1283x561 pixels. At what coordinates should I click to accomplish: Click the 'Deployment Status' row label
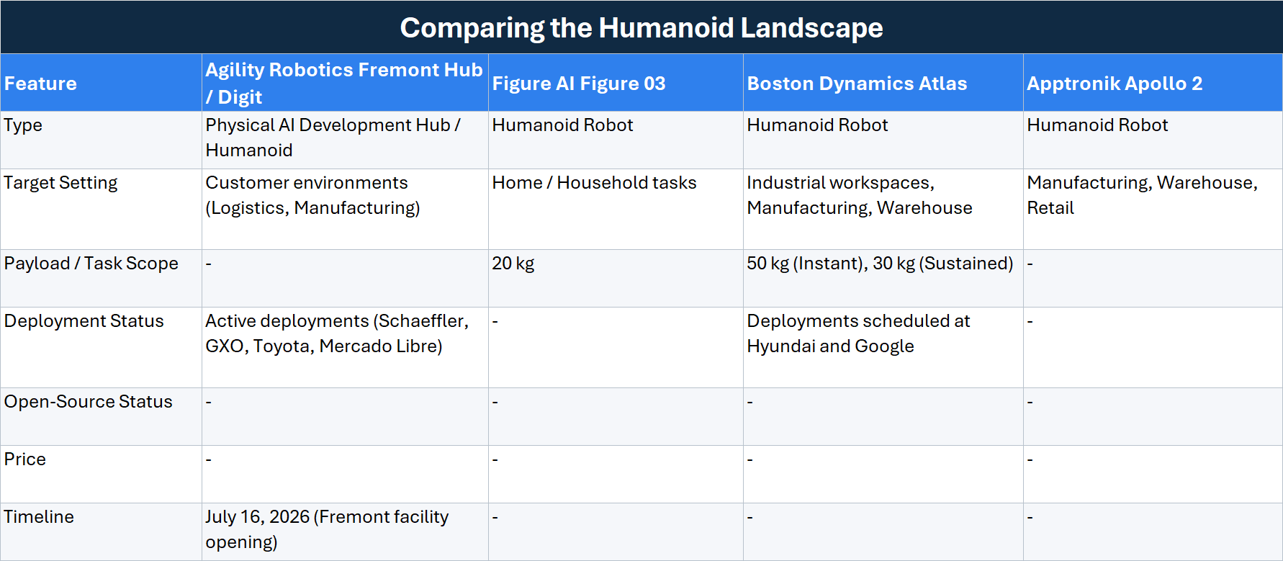[84, 321]
